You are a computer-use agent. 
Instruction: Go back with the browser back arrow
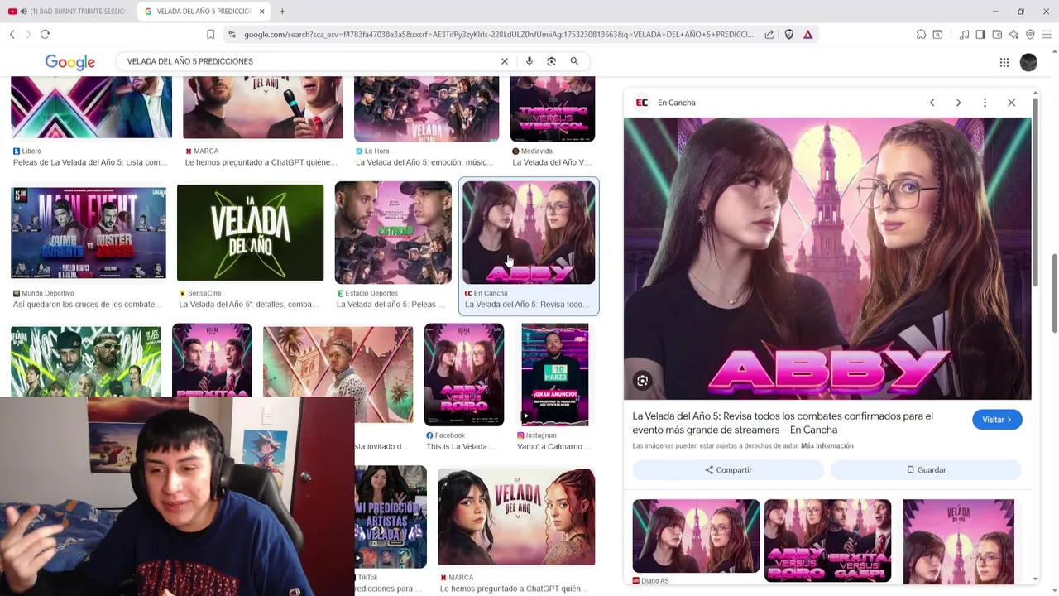click(x=12, y=34)
